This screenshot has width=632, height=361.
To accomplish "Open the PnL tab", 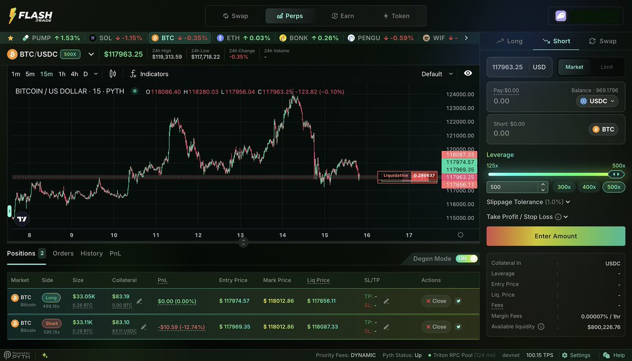I will click(x=115, y=253).
